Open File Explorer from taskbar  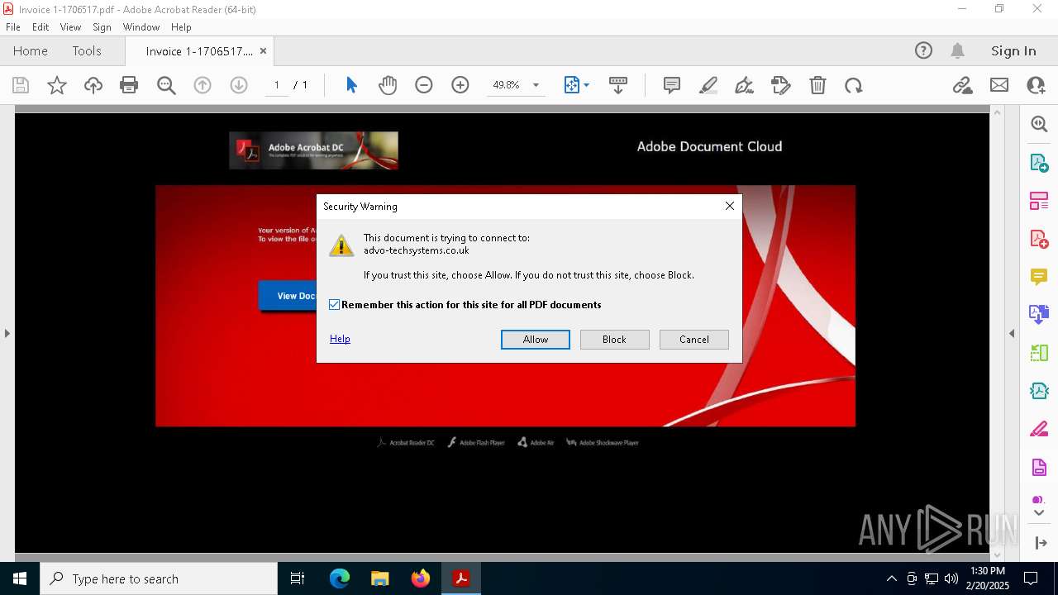click(380, 578)
